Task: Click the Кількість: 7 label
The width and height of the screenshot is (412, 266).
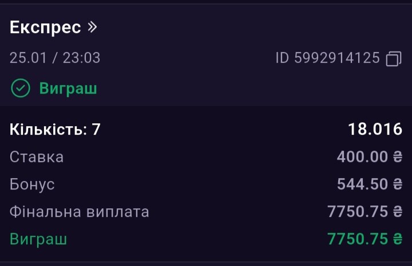Action: pos(55,130)
